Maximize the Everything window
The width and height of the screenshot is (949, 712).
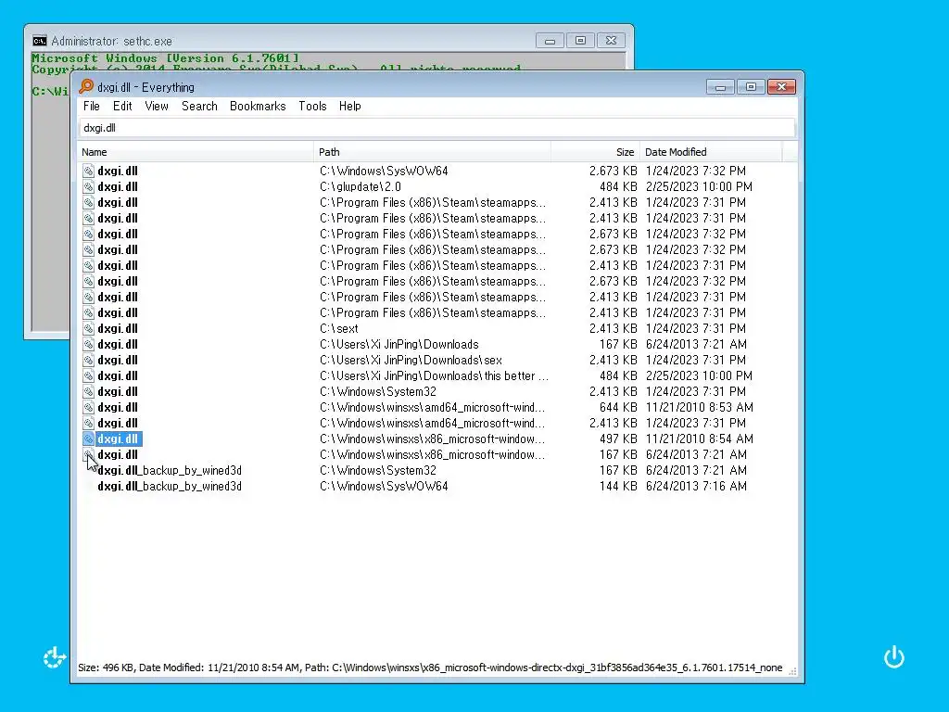[751, 87]
